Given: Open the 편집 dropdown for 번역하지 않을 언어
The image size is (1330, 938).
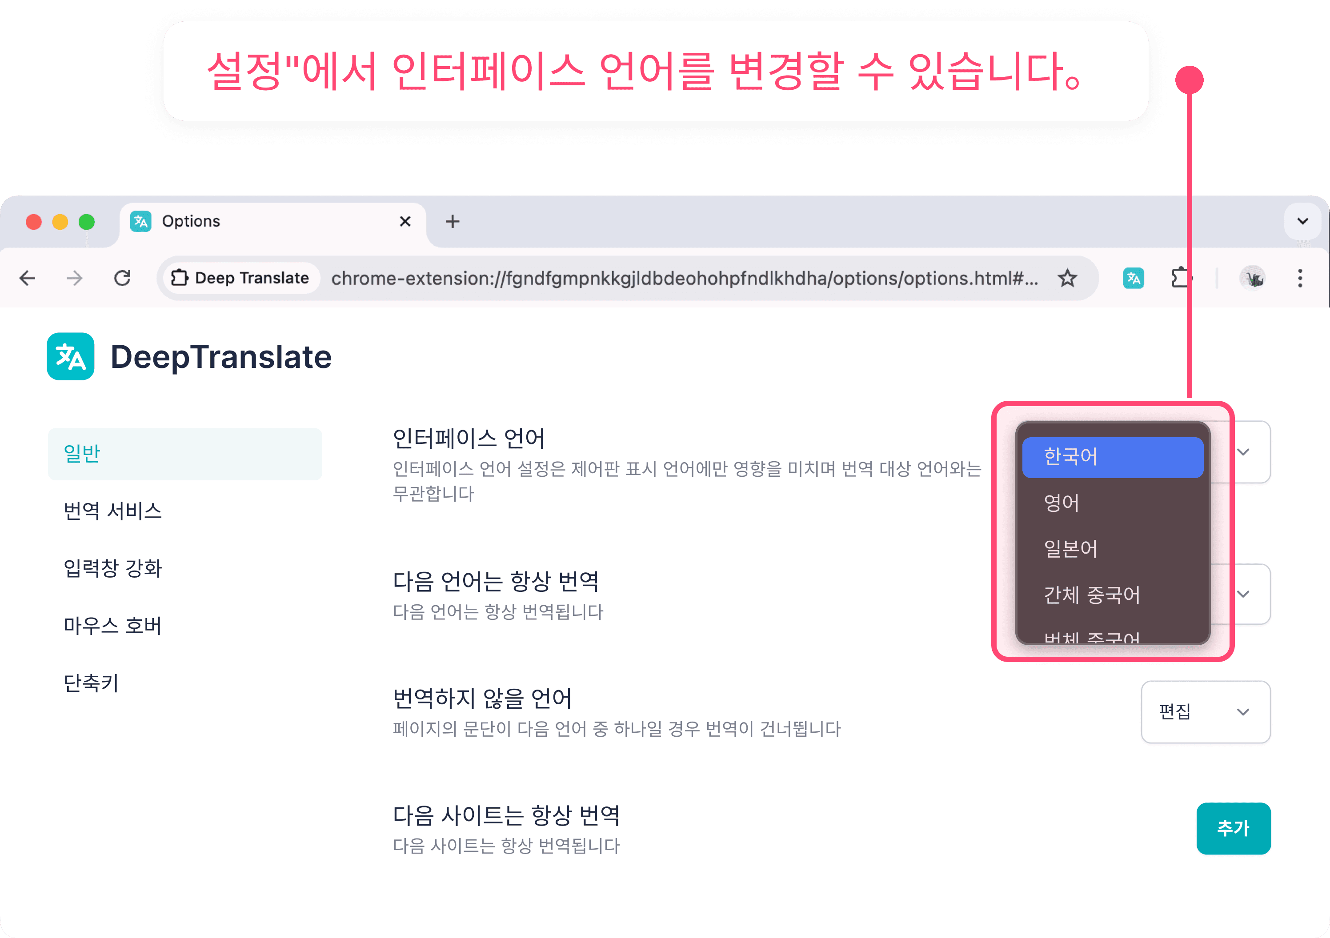Looking at the screenshot, I should click(x=1206, y=711).
